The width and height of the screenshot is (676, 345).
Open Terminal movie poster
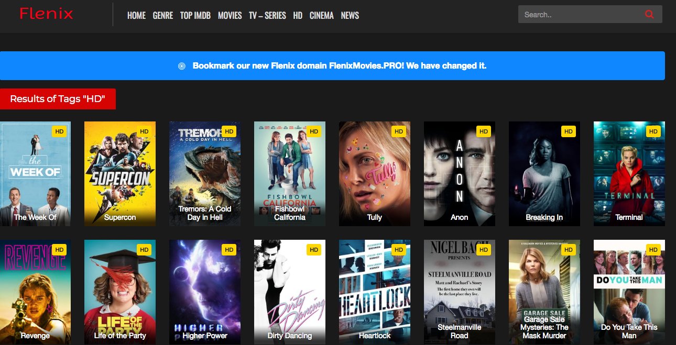629,174
